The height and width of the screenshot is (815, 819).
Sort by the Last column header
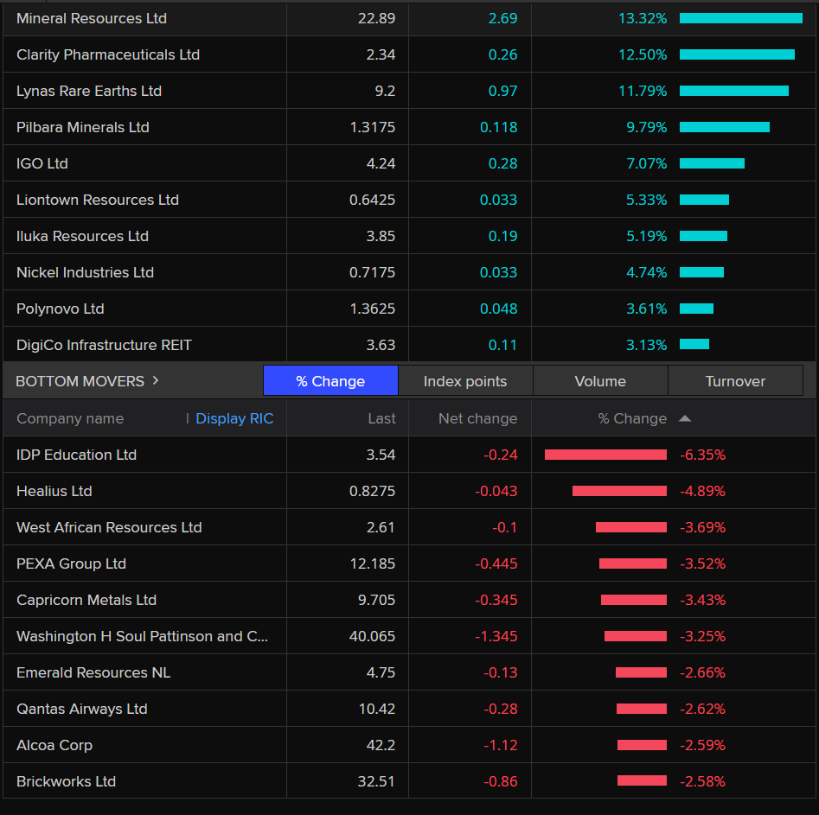click(x=381, y=418)
